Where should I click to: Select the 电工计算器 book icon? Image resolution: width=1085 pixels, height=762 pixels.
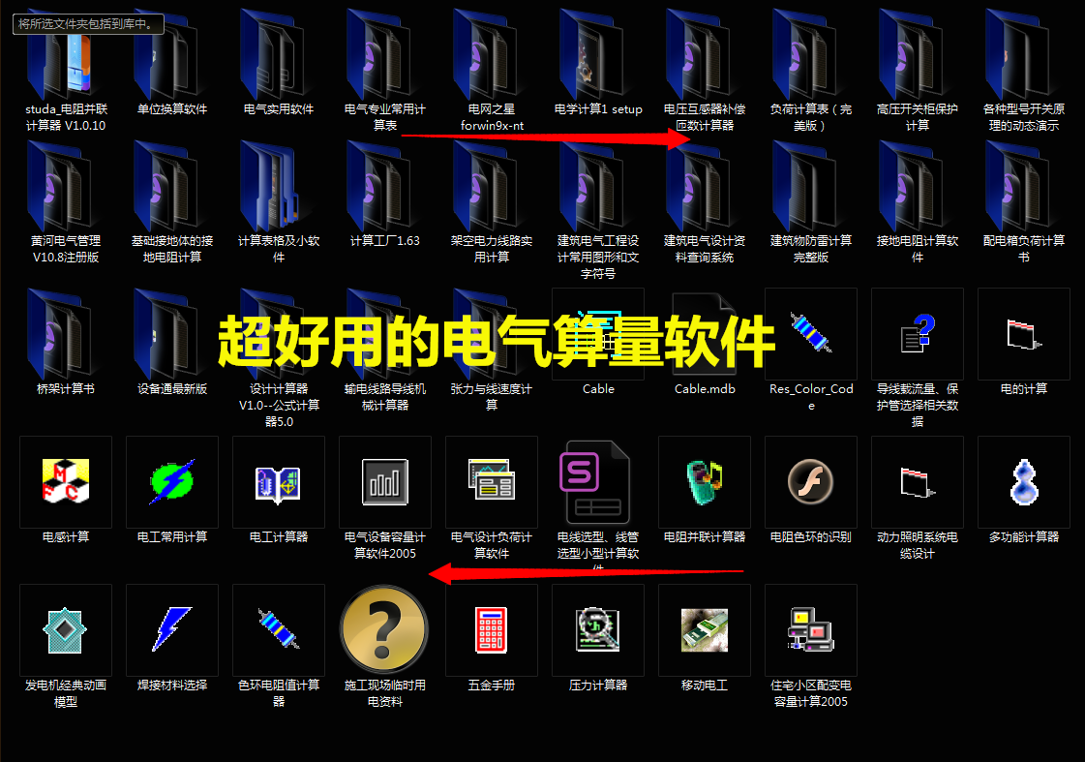click(279, 482)
